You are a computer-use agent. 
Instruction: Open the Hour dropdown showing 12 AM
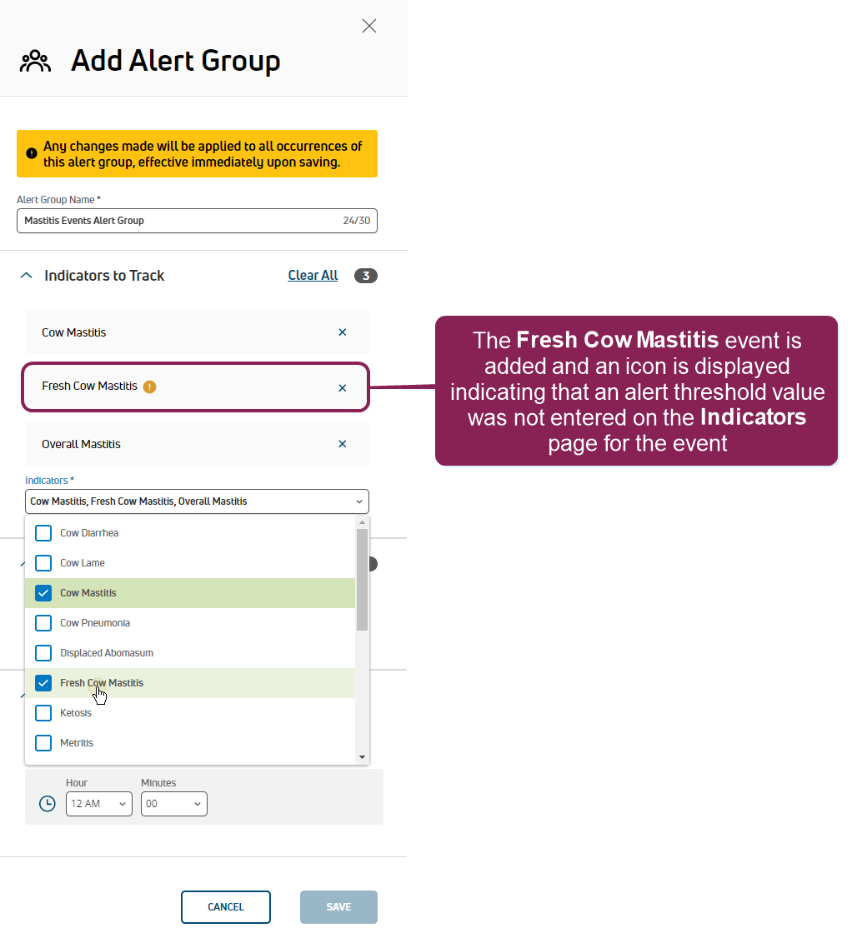tap(99, 803)
